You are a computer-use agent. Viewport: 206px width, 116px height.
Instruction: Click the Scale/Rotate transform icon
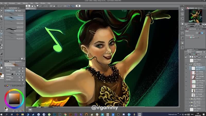[56, 6]
